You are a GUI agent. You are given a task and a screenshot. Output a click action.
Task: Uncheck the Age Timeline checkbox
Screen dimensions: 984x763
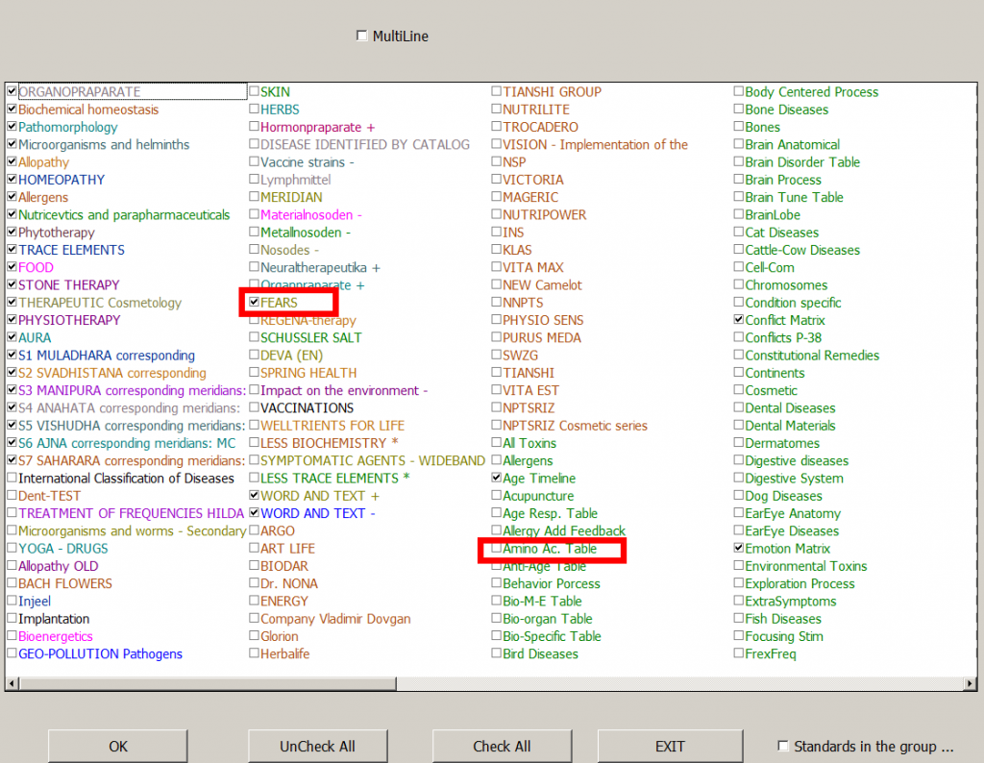(496, 478)
